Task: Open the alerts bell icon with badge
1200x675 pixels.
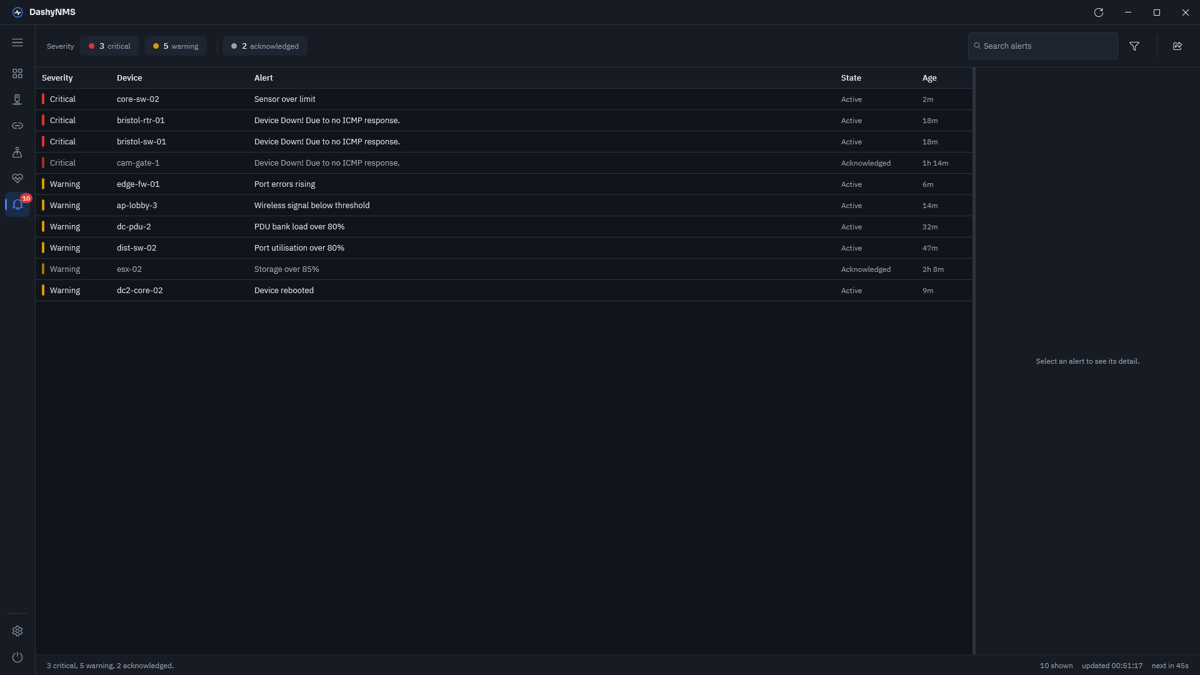Action: click(x=17, y=204)
